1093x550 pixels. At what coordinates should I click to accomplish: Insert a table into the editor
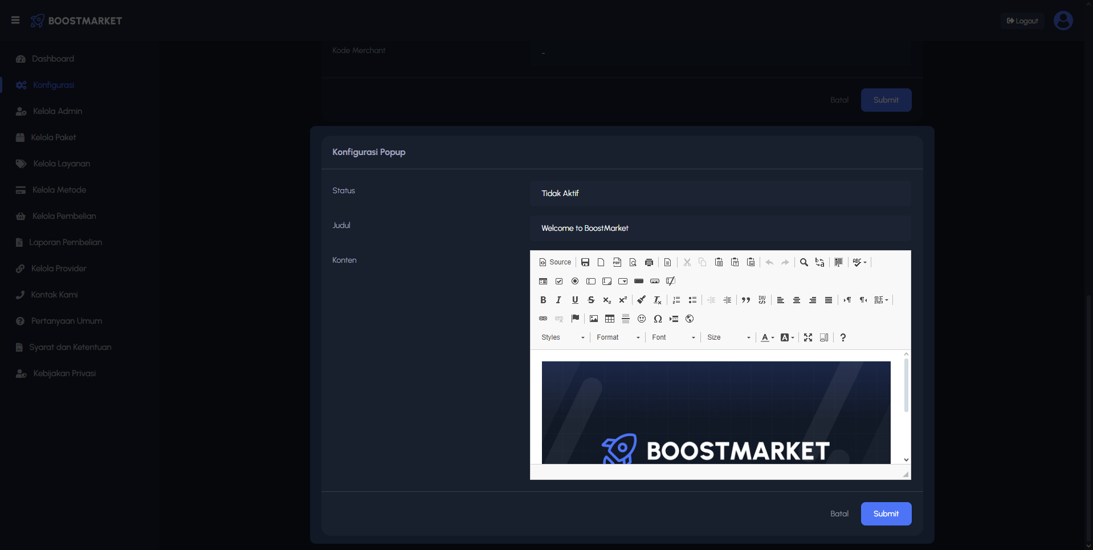coord(609,319)
